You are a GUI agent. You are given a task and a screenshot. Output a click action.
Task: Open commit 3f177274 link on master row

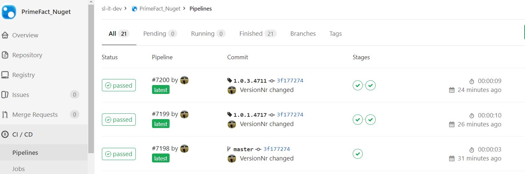[276, 149]
